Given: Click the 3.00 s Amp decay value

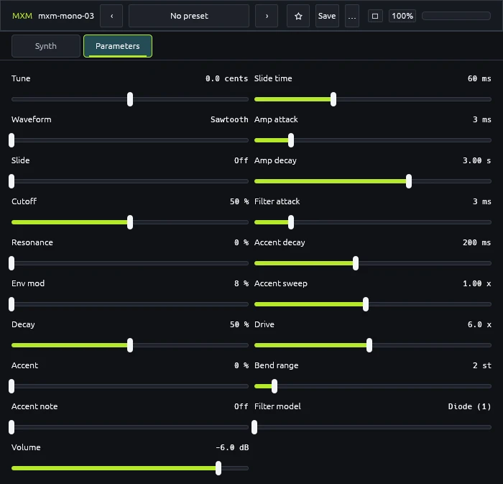Looking at the screenshot, I should (476, 160).
